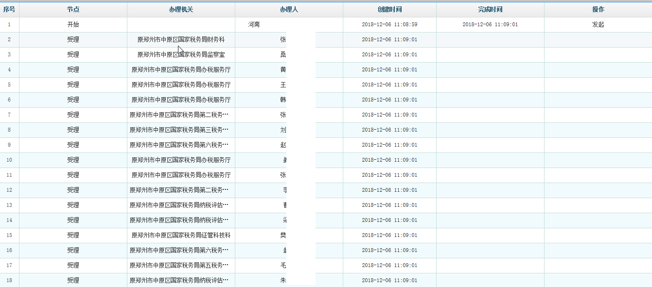The width and height of the screenshot is (652, 287).
Task: Click the 发起 link in row 1
Action: [x=598, y=24]
